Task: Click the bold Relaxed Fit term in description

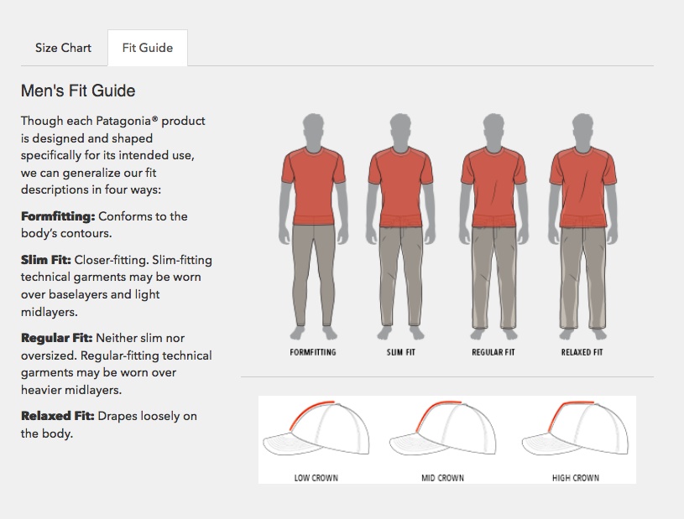Action: point(58,416)
